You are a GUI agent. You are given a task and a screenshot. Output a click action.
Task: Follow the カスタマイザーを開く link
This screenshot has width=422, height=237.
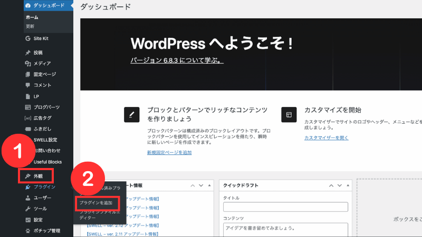[326, 138]
